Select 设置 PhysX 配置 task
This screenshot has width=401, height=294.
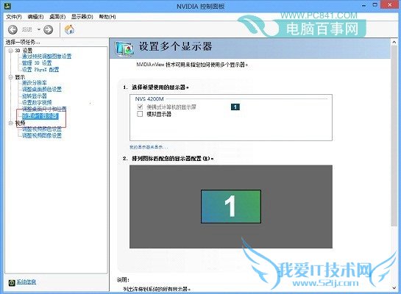coord(40,70)
